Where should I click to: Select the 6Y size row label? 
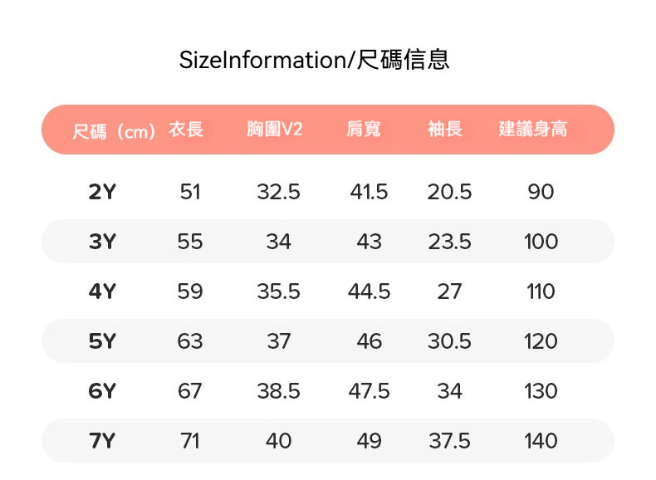(102, 391)
